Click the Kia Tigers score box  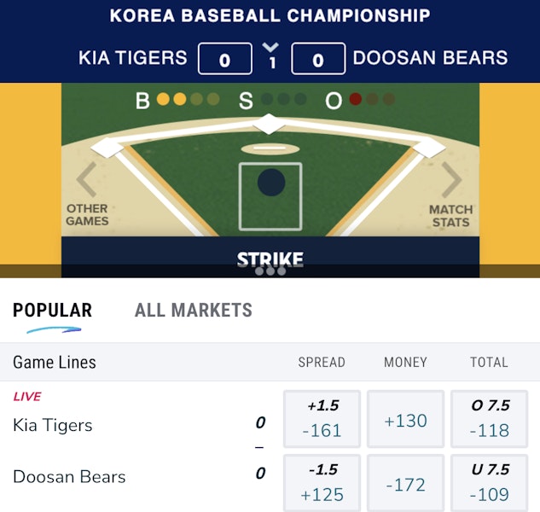coord(224,60)
